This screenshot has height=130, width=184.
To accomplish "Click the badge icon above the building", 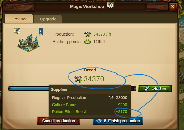I will [17, 31].
